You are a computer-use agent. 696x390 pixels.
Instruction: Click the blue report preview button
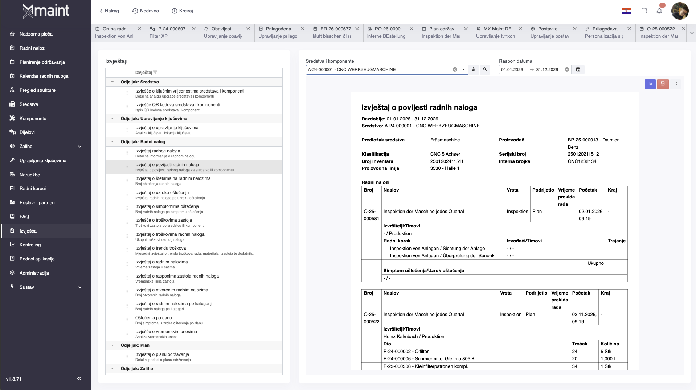(650, 84)
